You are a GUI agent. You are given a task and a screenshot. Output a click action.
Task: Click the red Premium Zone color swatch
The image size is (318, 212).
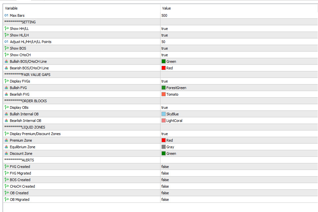[x=163, y=140]
